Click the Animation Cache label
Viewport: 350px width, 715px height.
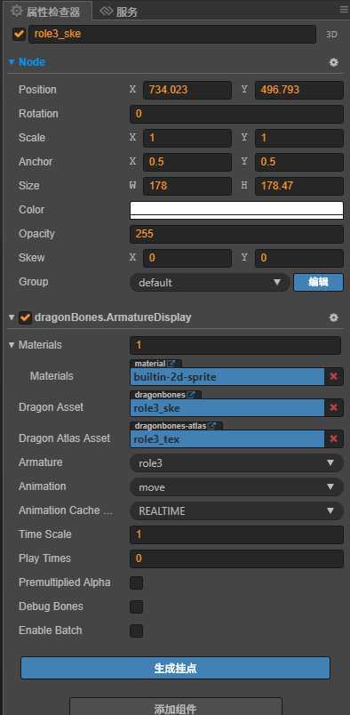click(66, 510)
